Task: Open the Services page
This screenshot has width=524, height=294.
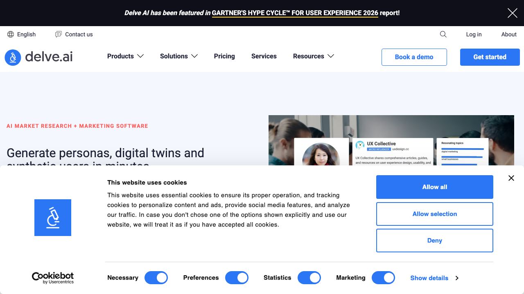Action: (264, 56)
